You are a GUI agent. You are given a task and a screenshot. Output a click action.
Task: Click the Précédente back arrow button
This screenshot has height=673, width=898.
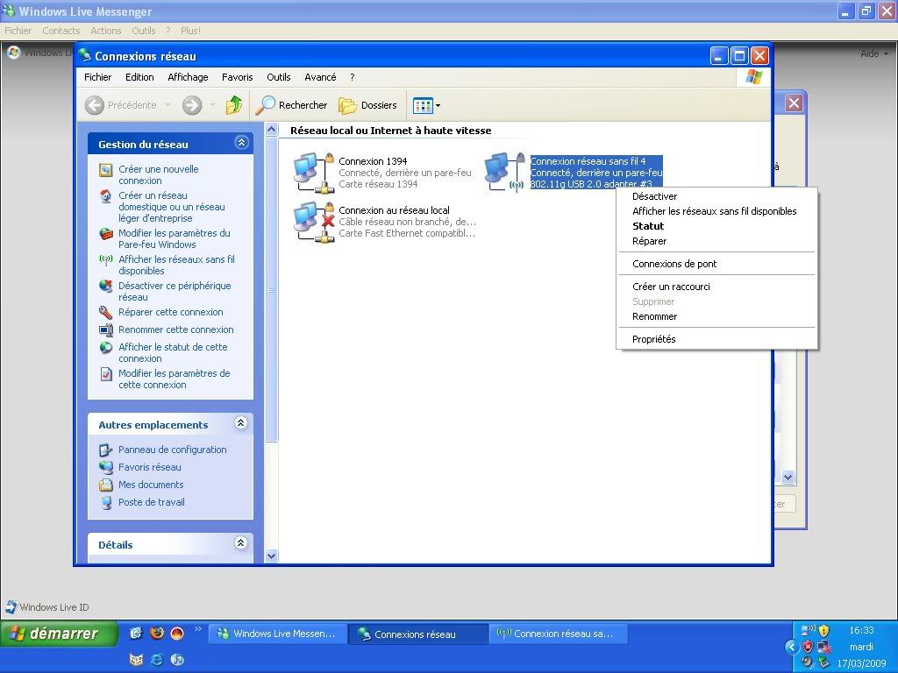(95, 105)
